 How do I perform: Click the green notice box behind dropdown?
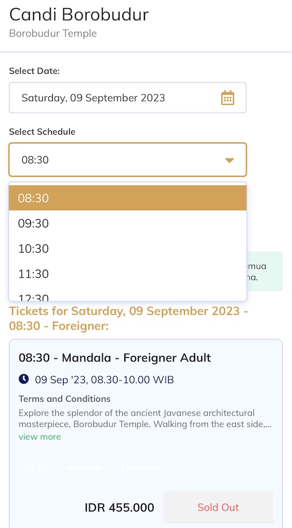265,271
